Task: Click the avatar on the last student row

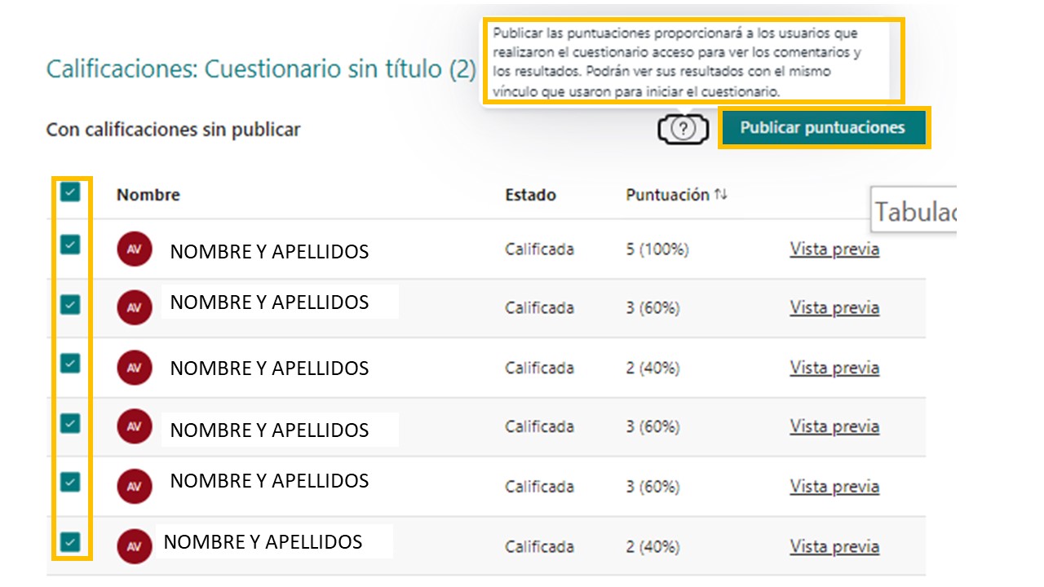Action: [x=135, y=545]
